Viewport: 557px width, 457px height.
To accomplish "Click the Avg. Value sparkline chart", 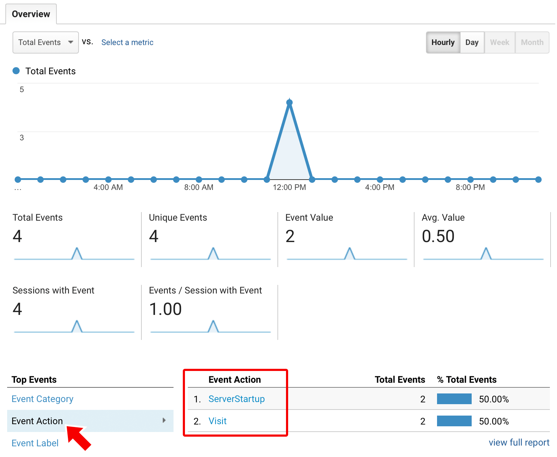I will click(483, 254).
